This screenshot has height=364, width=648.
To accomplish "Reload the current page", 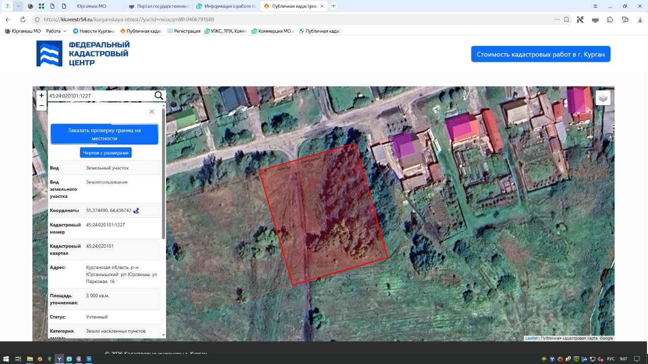I will 23,19.
